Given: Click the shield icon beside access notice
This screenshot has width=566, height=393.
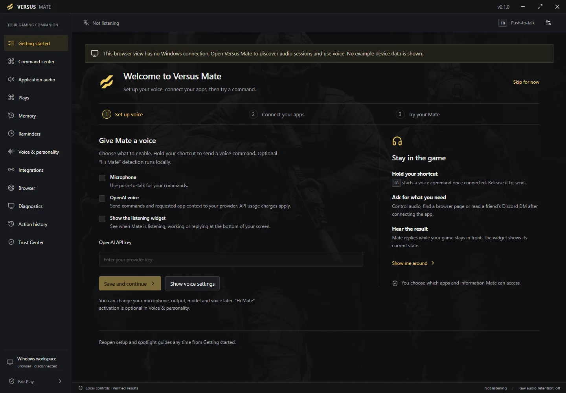Looking at the screenshot, I should point(395,283).
